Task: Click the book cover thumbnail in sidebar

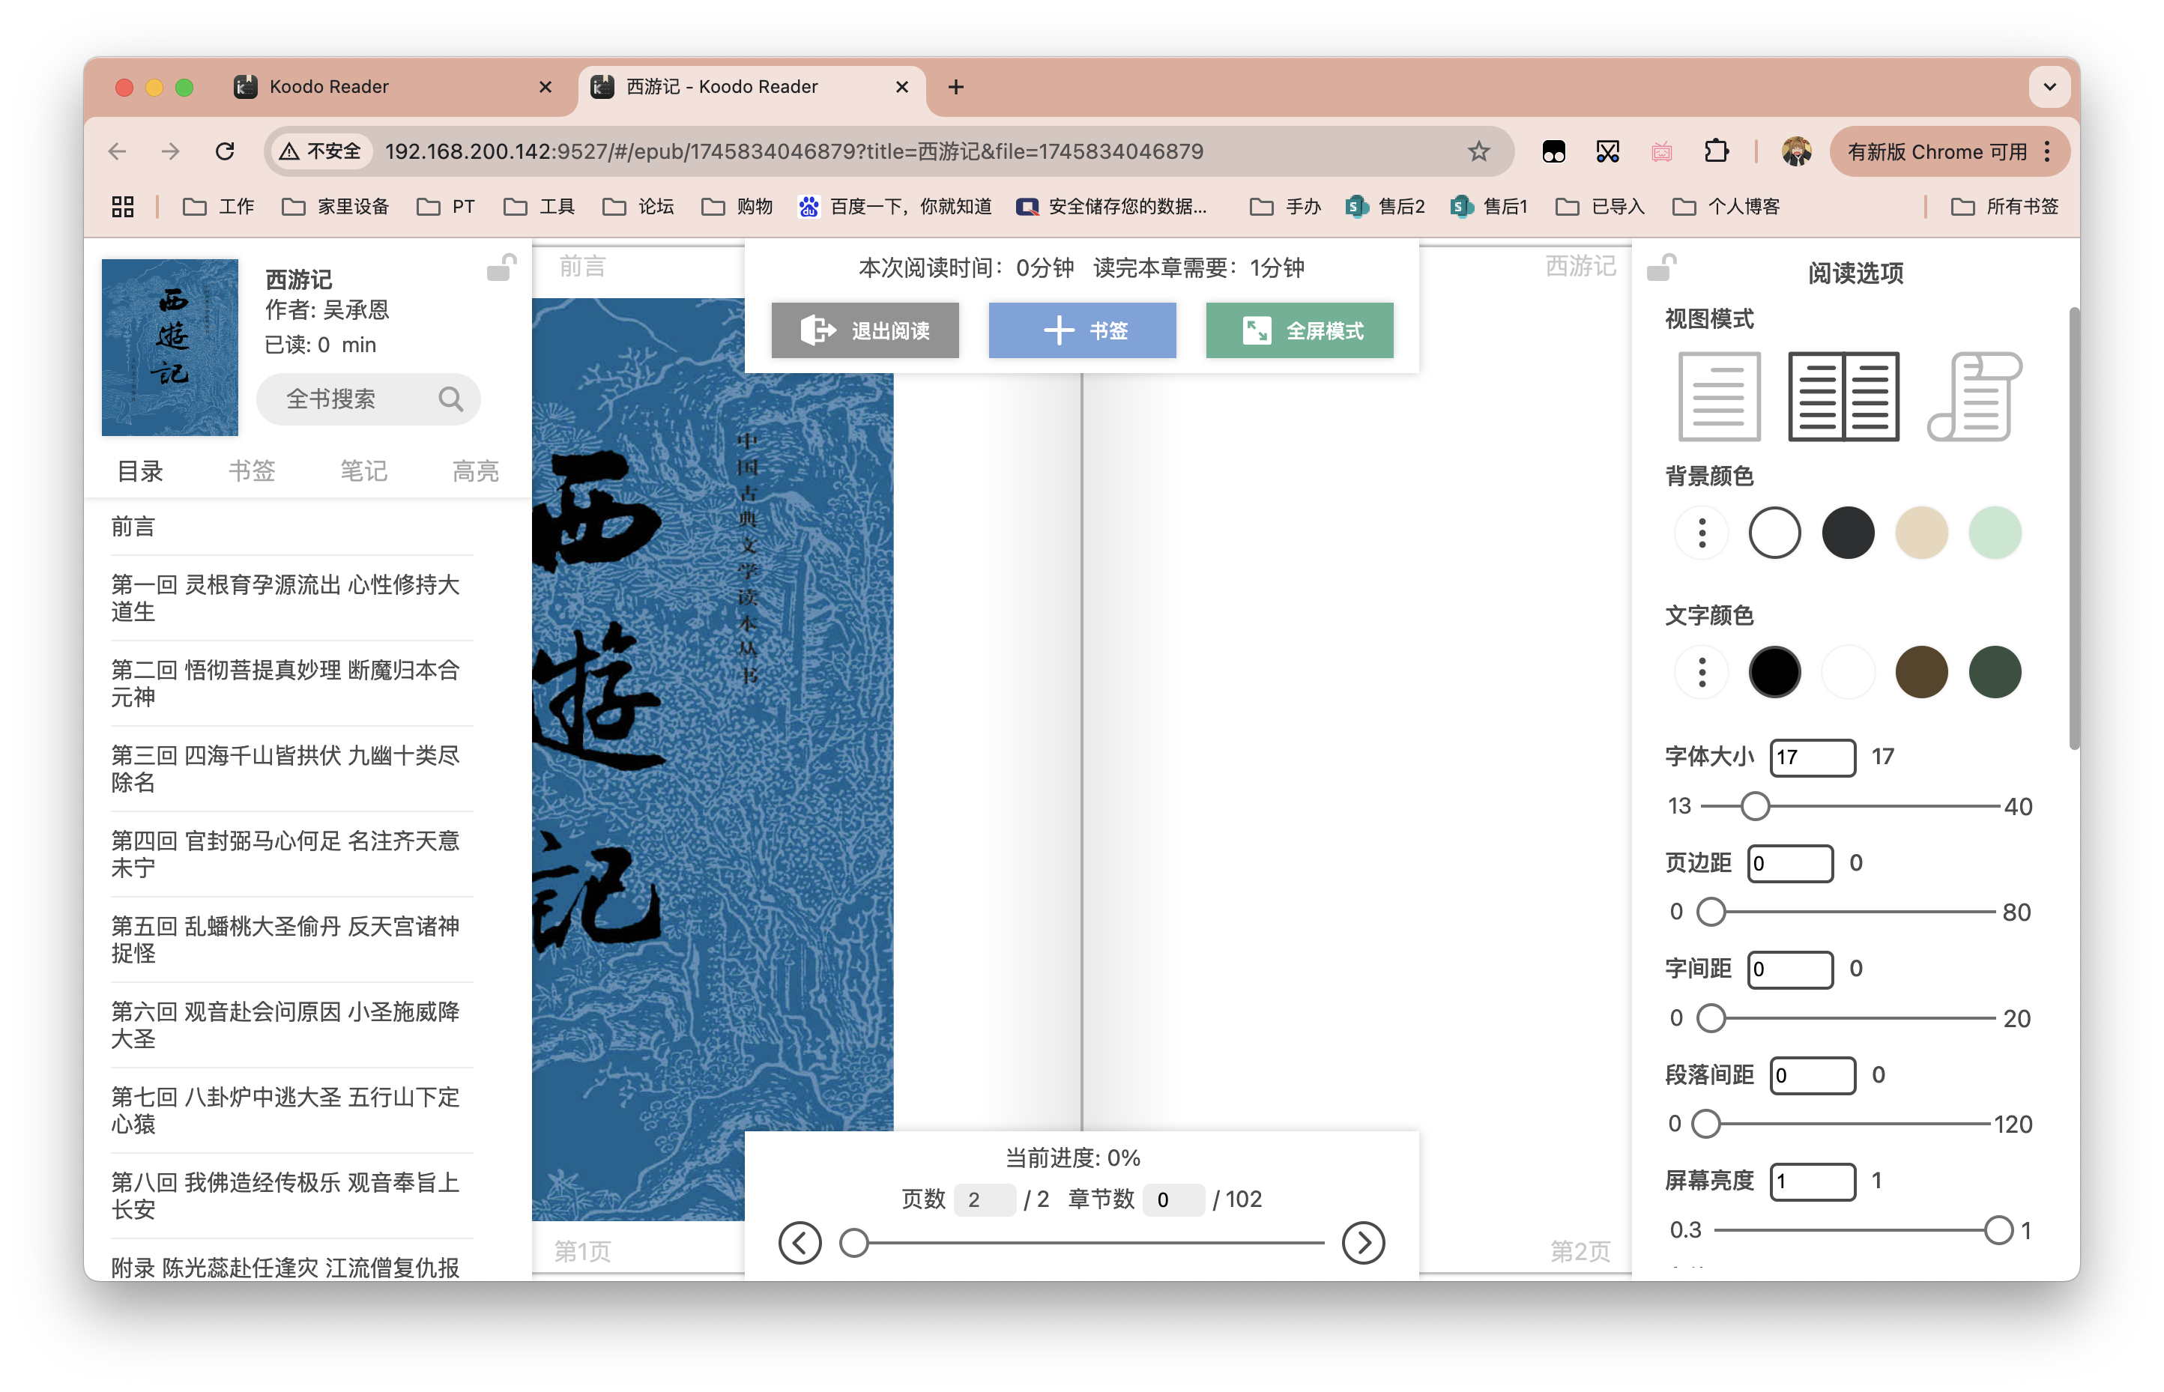Action: tap(170, 347)
